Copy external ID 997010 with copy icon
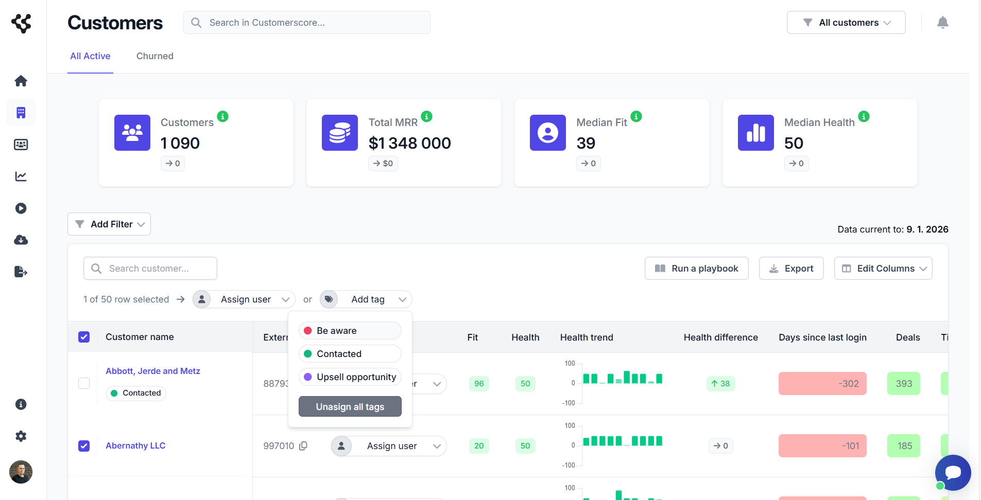The width and height of the screenshot is (981, 500). pyautogui.click(x=303, y=446)
